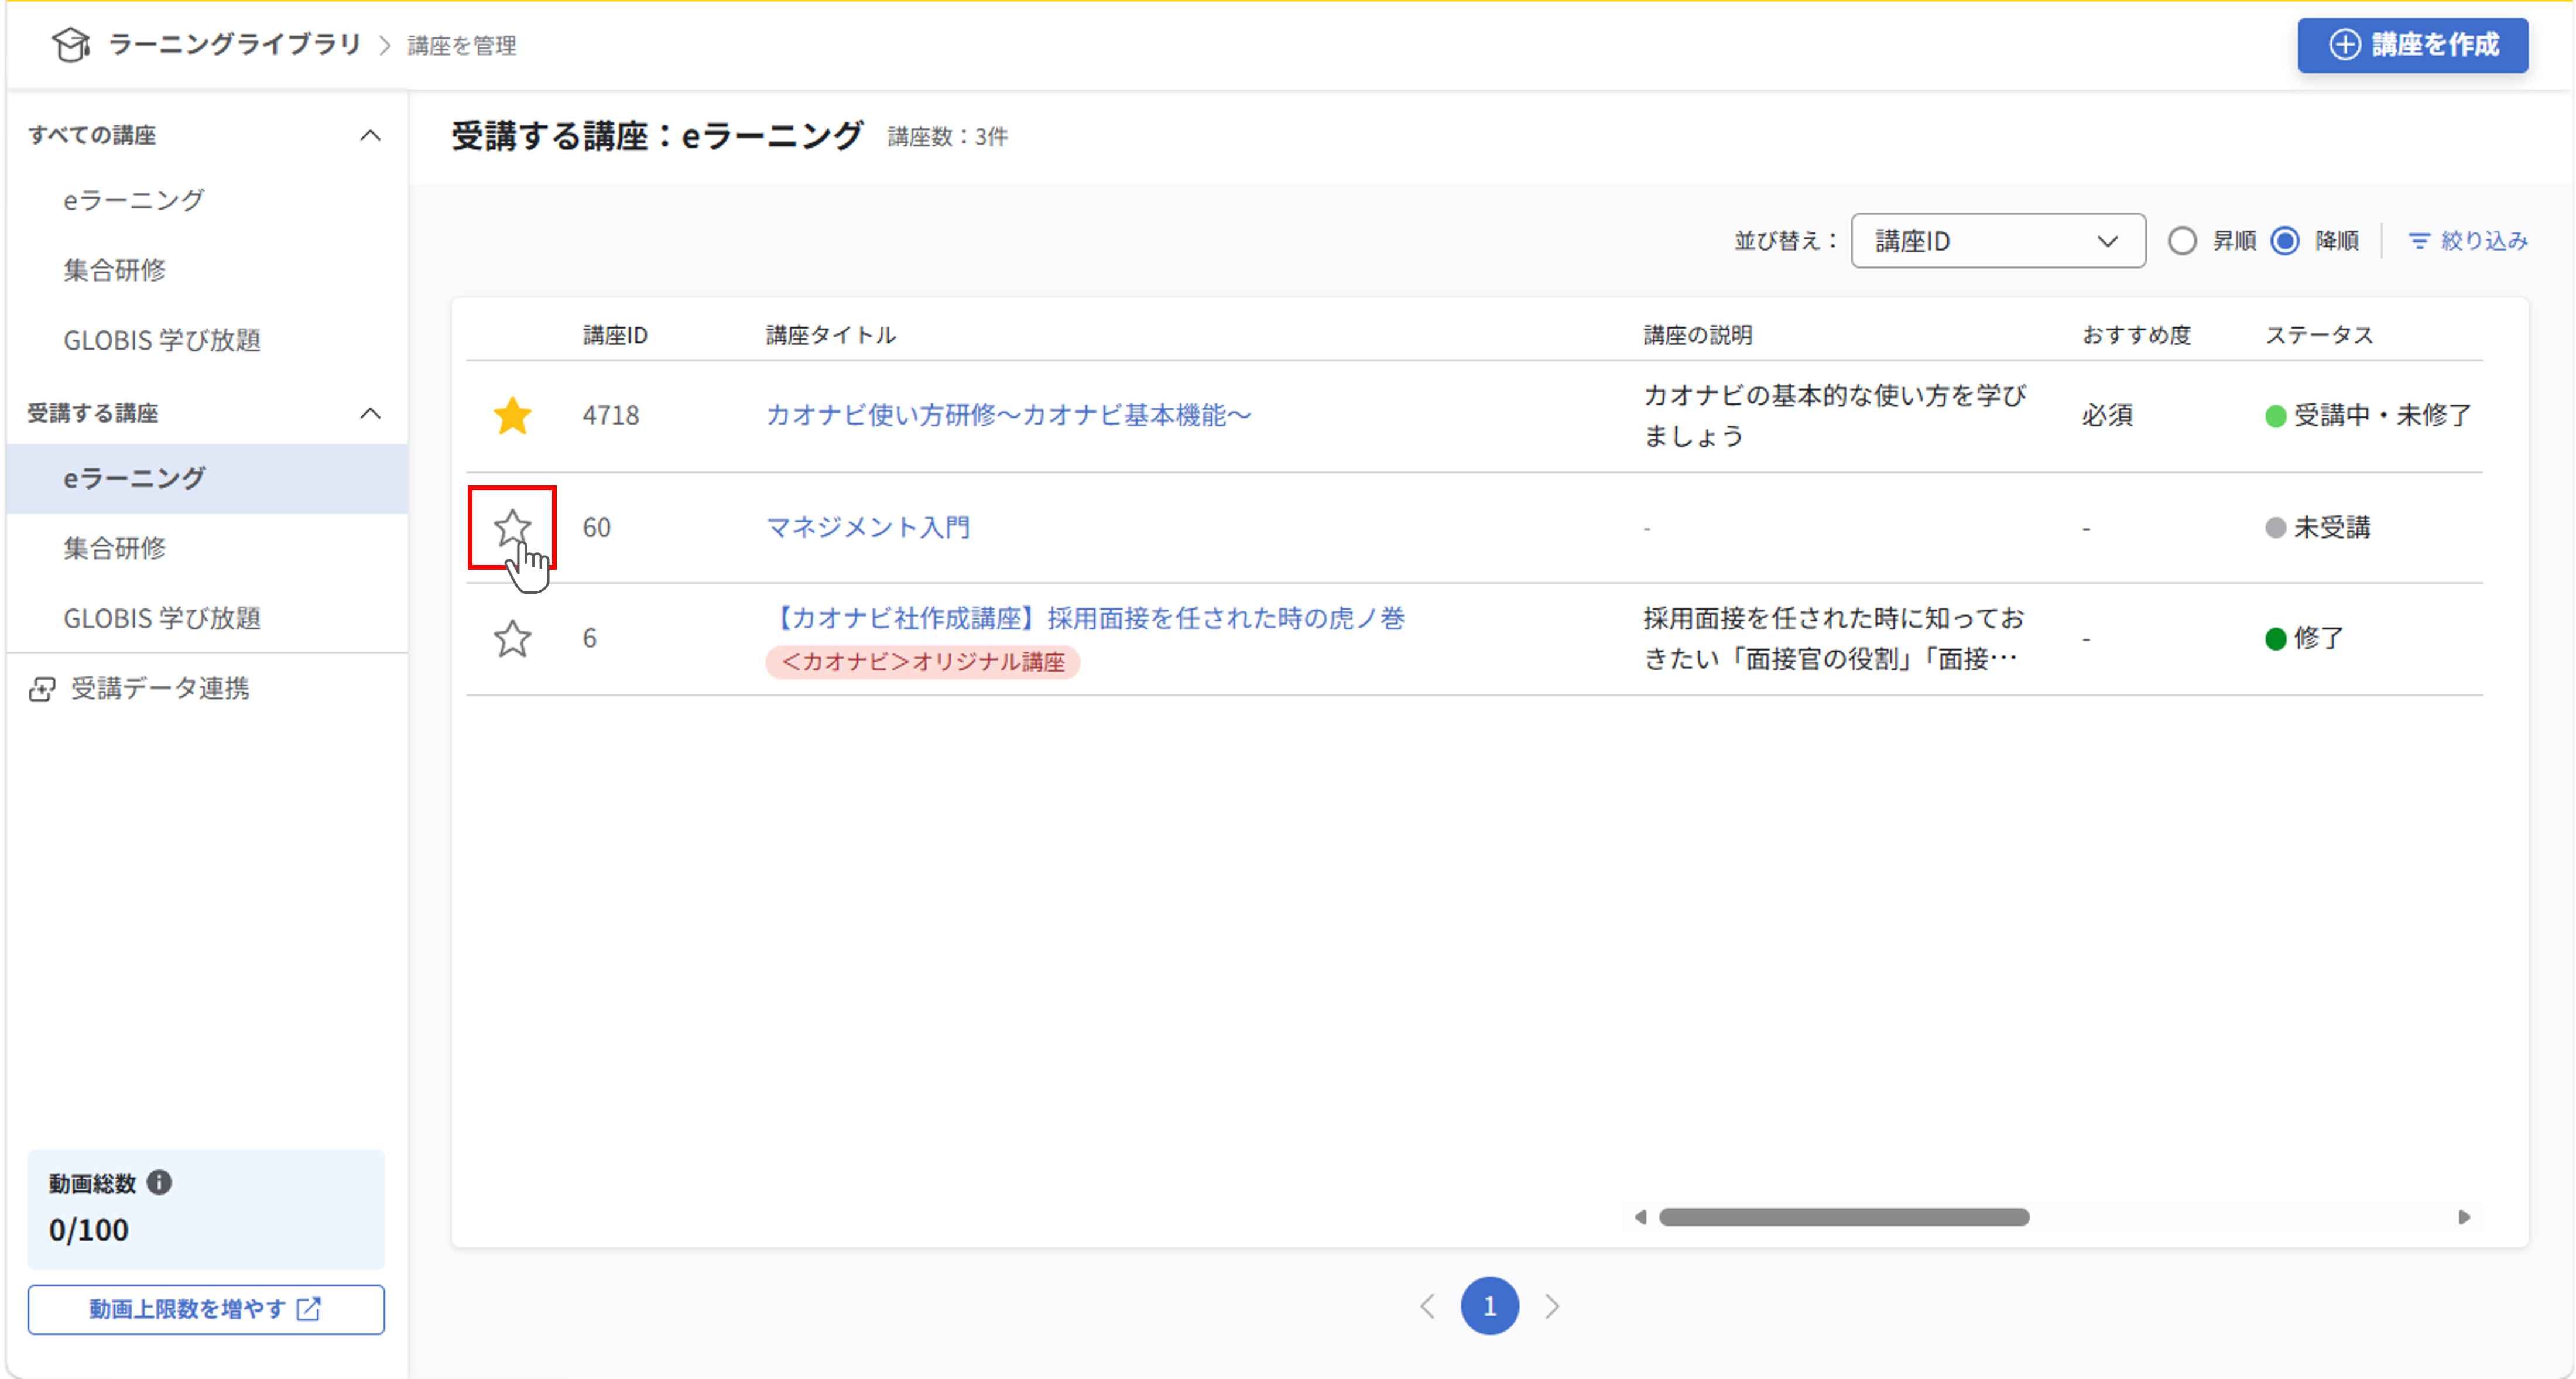Open GLOBIS 学び放題 under 受講する講座
This screenshot has width=2576, height=1379.
coord(162,618)
